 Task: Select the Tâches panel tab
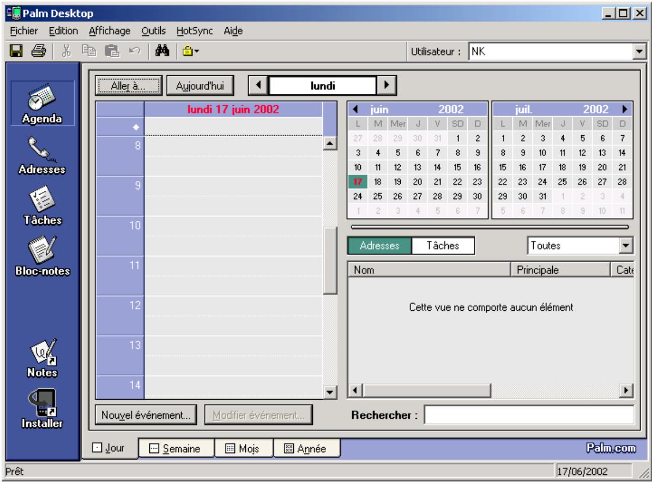tap(443, 245)
